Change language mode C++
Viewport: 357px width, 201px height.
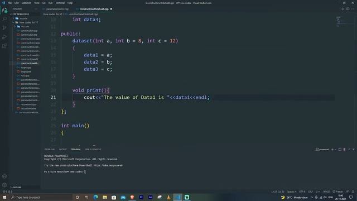[x=318, y=192]
